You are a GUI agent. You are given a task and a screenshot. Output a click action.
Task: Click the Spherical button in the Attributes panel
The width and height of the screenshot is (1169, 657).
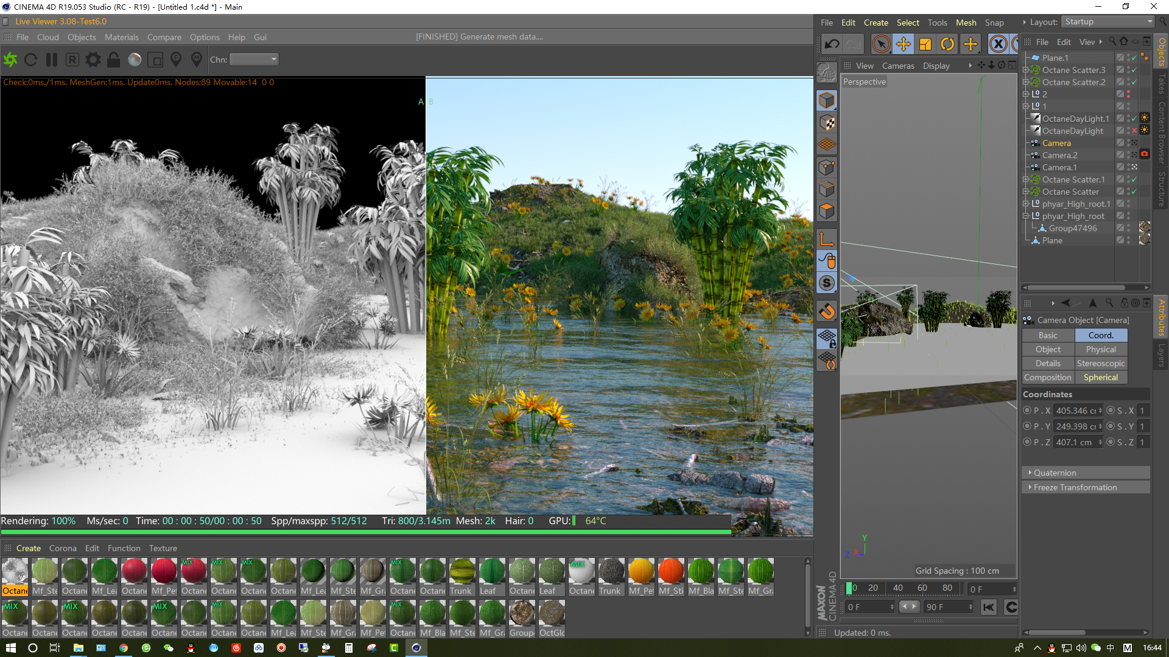coord(1101,377)
